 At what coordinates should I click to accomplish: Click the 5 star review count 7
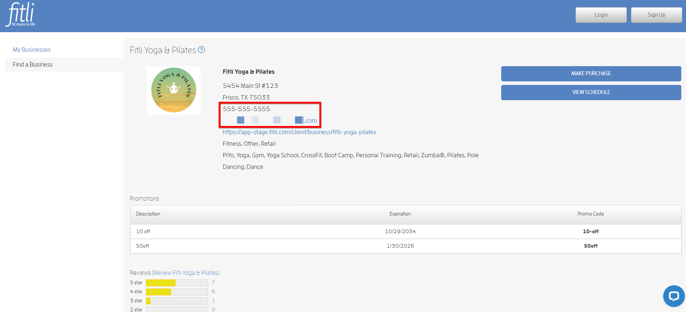[213, 282]
